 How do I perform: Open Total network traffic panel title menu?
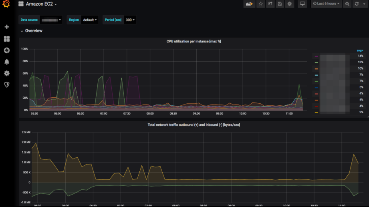[x=194, y=125]
